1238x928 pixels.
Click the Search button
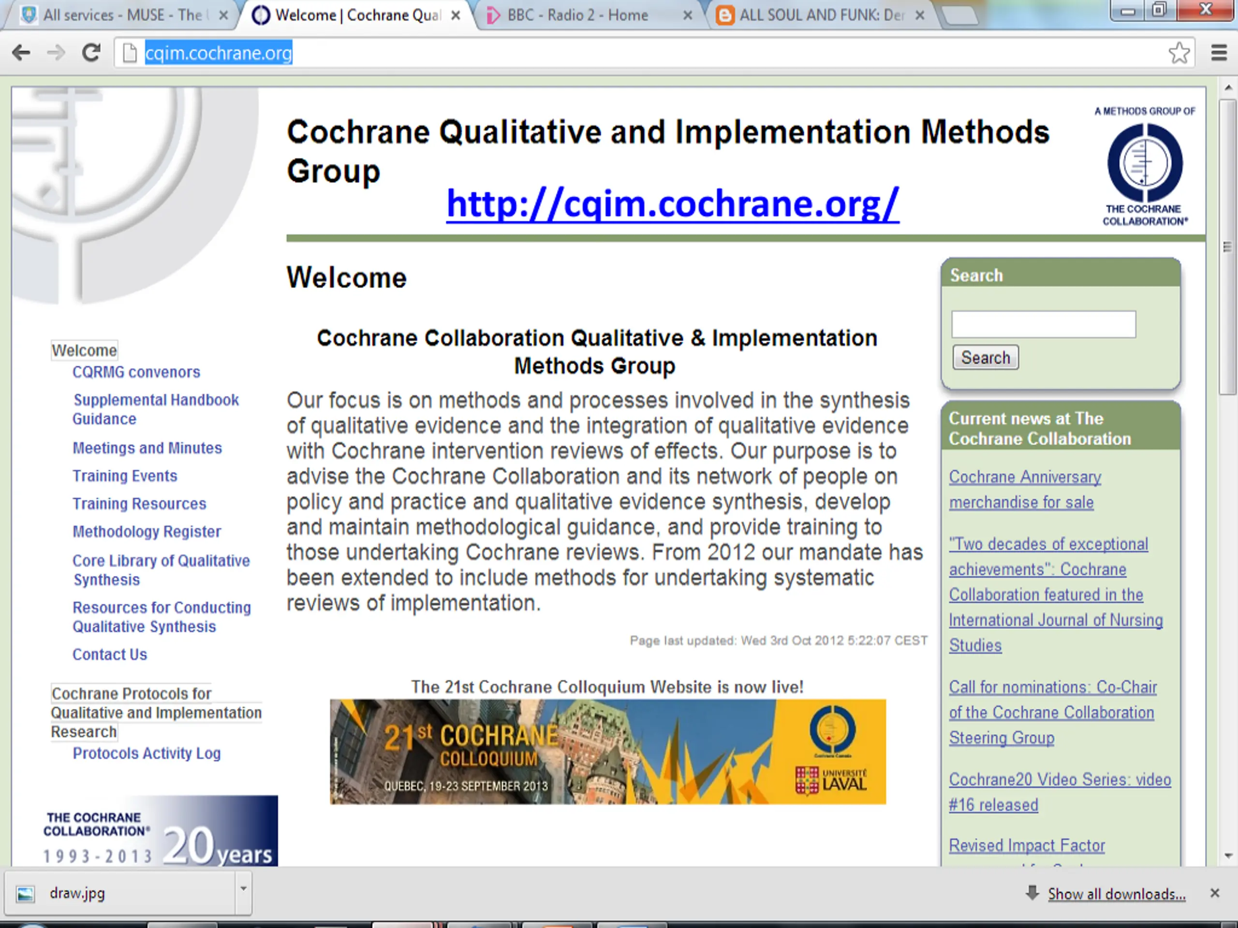pyautogui.click(x=986, y=358)
